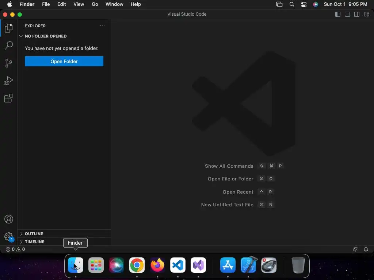Open the Source Control view
The image size is (374, 280).
[9, 63]
